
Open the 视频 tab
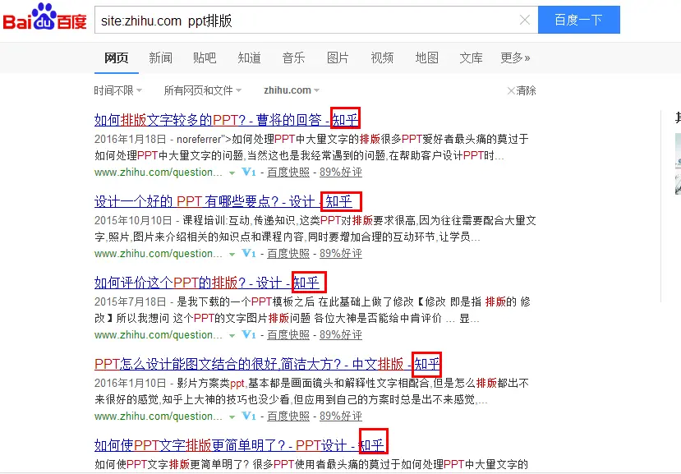pos(382,58)
